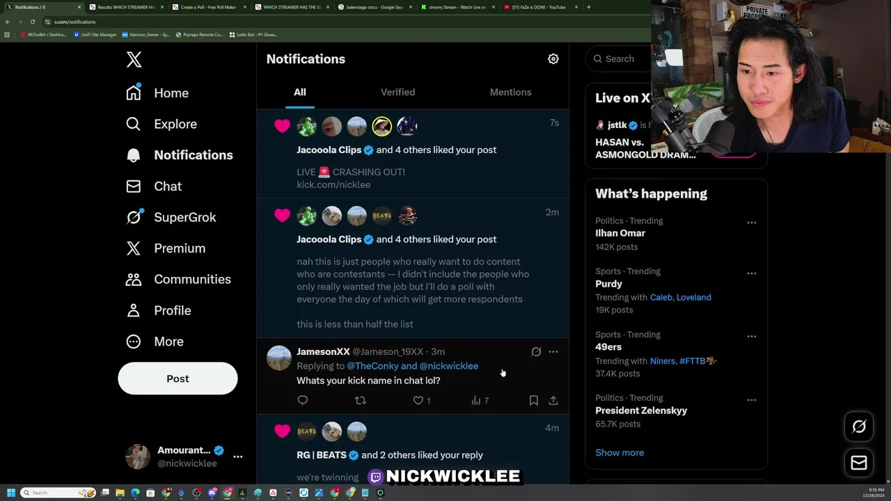Open the kick.com/nicklee link
Screen dimensions: 891x501
point(333,184)
